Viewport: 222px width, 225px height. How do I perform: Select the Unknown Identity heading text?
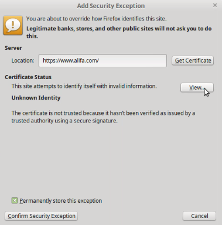[x=36, y=98]
